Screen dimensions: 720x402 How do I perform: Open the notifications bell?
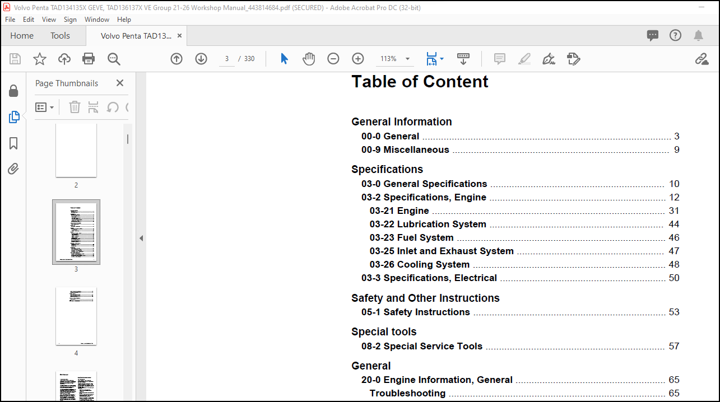698,35
